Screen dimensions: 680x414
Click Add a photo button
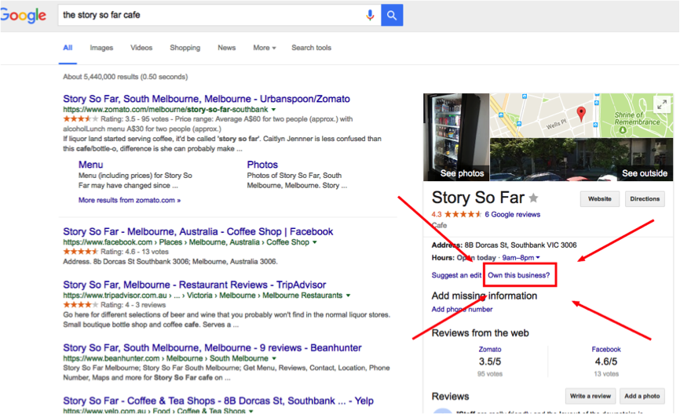[x=642, y=396]
